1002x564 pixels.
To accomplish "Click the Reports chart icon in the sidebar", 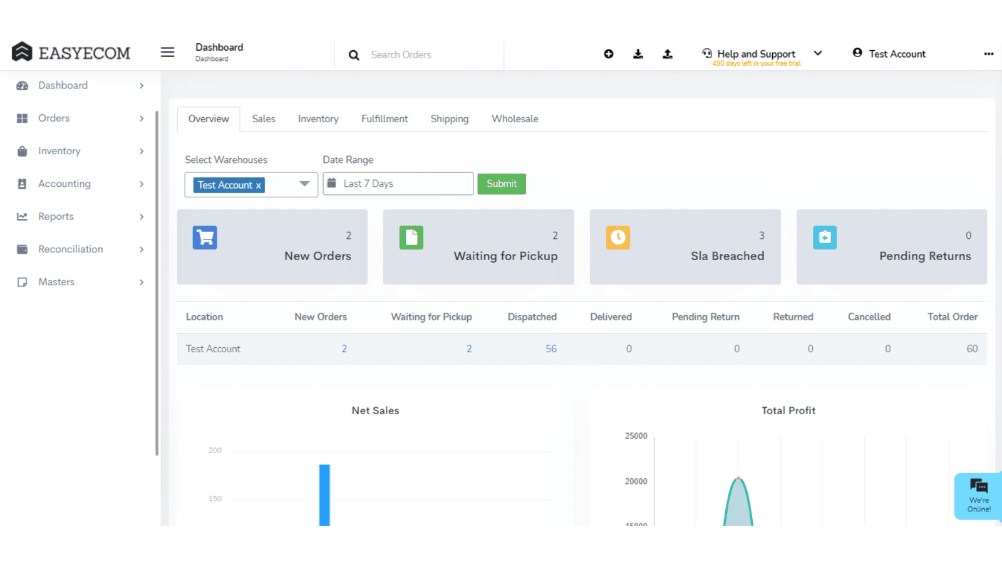I will pos(23,216).
